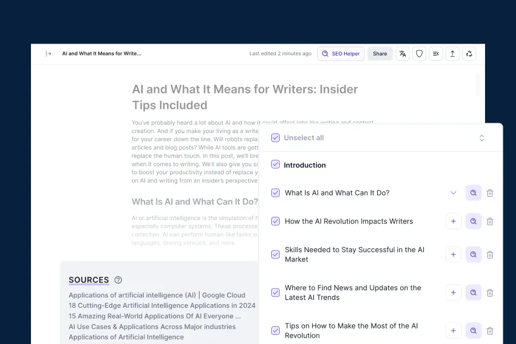Viewport: 516px width, 344px height.
Task: Uncheck Tips on How to Make the Most
Action: [275, 330]
